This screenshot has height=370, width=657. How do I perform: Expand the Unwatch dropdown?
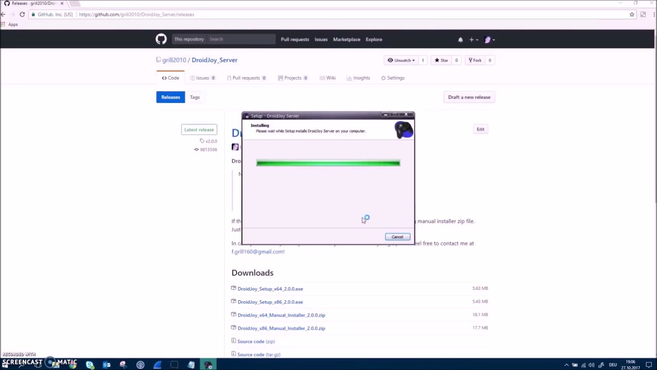point(401,60)
